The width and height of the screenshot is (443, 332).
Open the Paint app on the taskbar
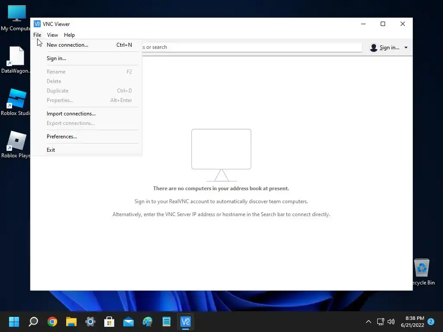[x=148, y=321]
